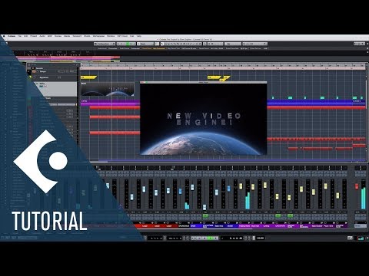Select the first yellow marker at the project start
The height and width of the screenshot is (276, 369).
click(x=88, y=77)
